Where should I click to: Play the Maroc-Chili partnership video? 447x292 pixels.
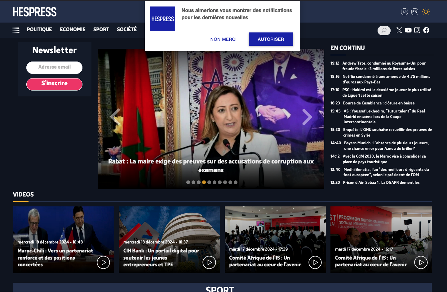pos(103,262)
